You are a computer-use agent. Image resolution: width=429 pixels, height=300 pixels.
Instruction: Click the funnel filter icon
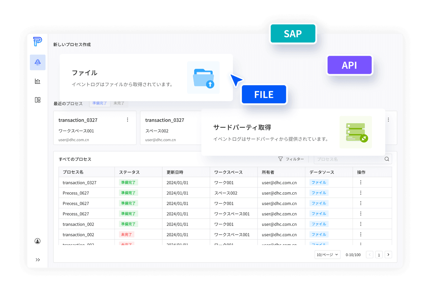tap(281, 159)
